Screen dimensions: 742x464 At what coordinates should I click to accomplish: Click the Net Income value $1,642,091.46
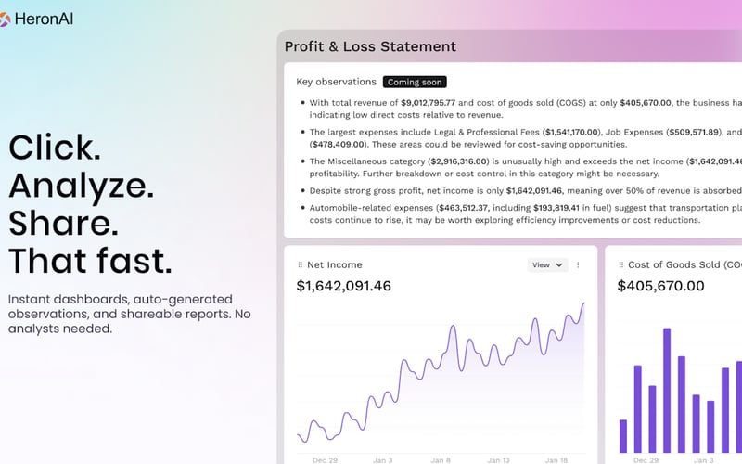343,286
